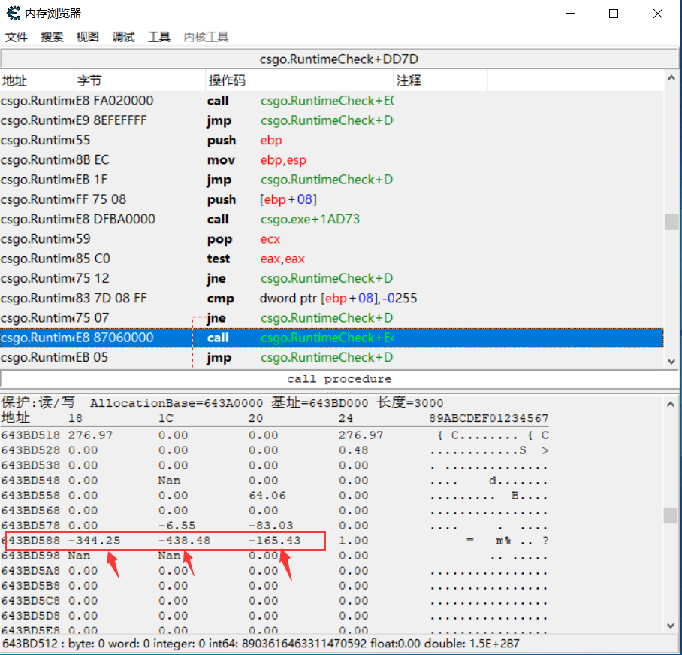Screen dimensions: 682x655
Task: Select the pop ecx instruction
Action: (332, 238)
